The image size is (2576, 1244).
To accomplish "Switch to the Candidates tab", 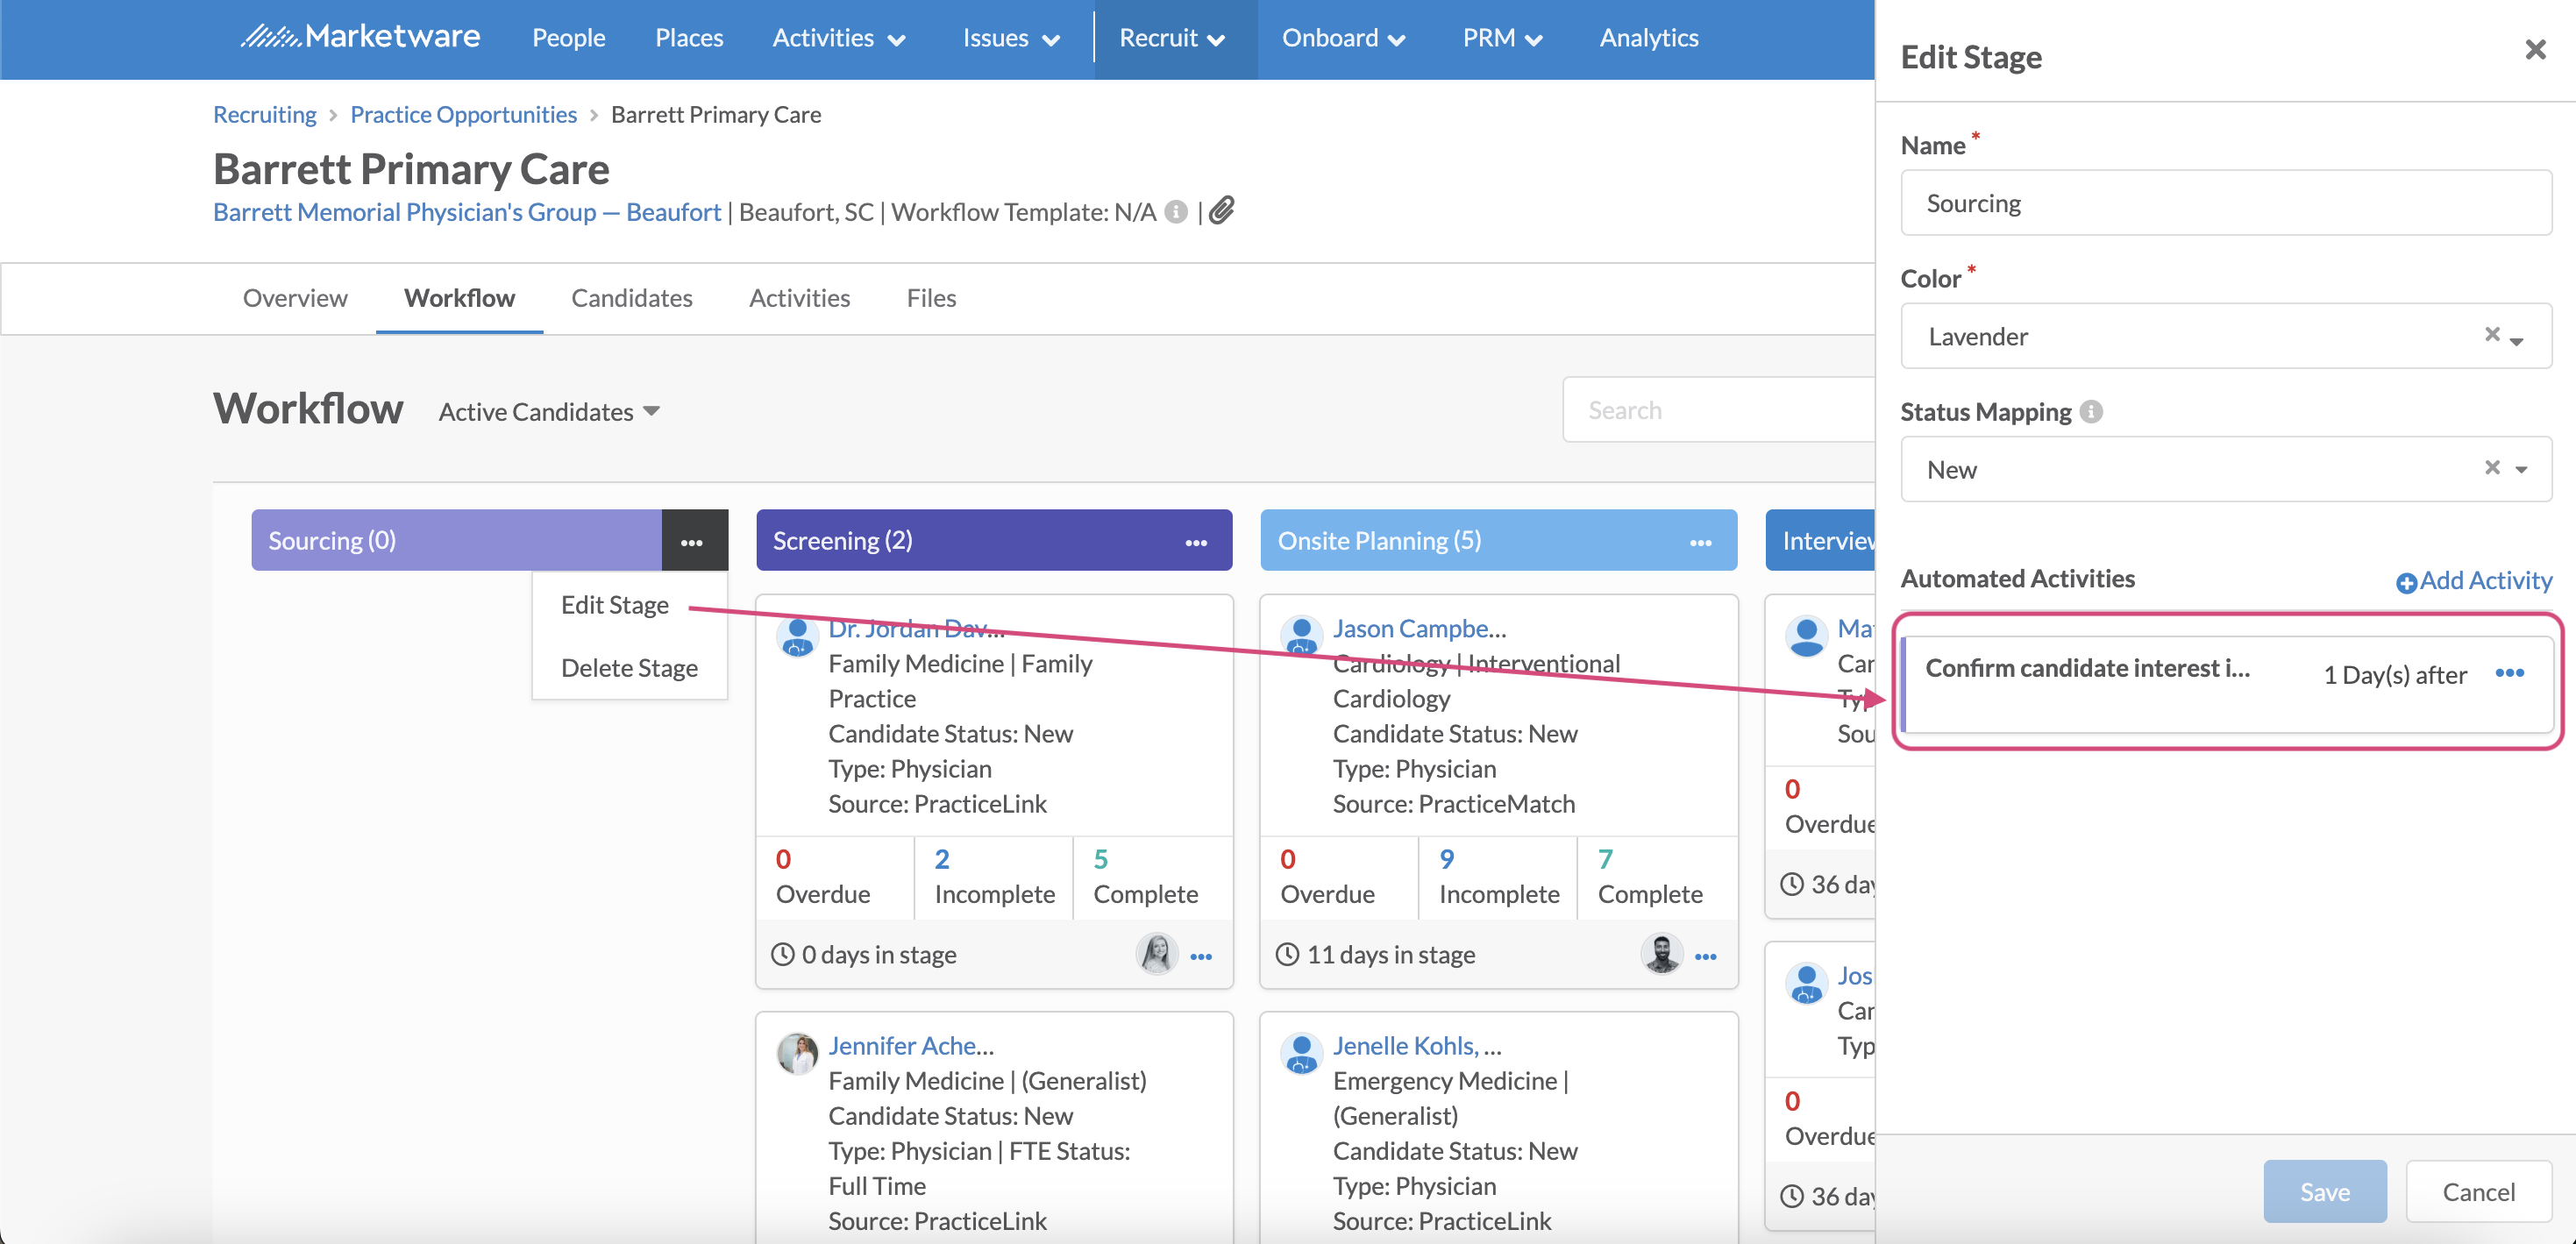I will click(x=631, y=298).
